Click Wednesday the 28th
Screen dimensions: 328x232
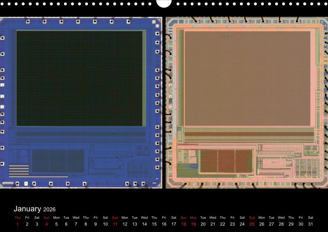tap(281, 224)
